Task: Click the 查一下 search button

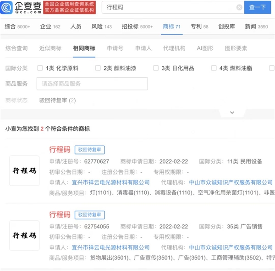Action: tap(258, 7)
